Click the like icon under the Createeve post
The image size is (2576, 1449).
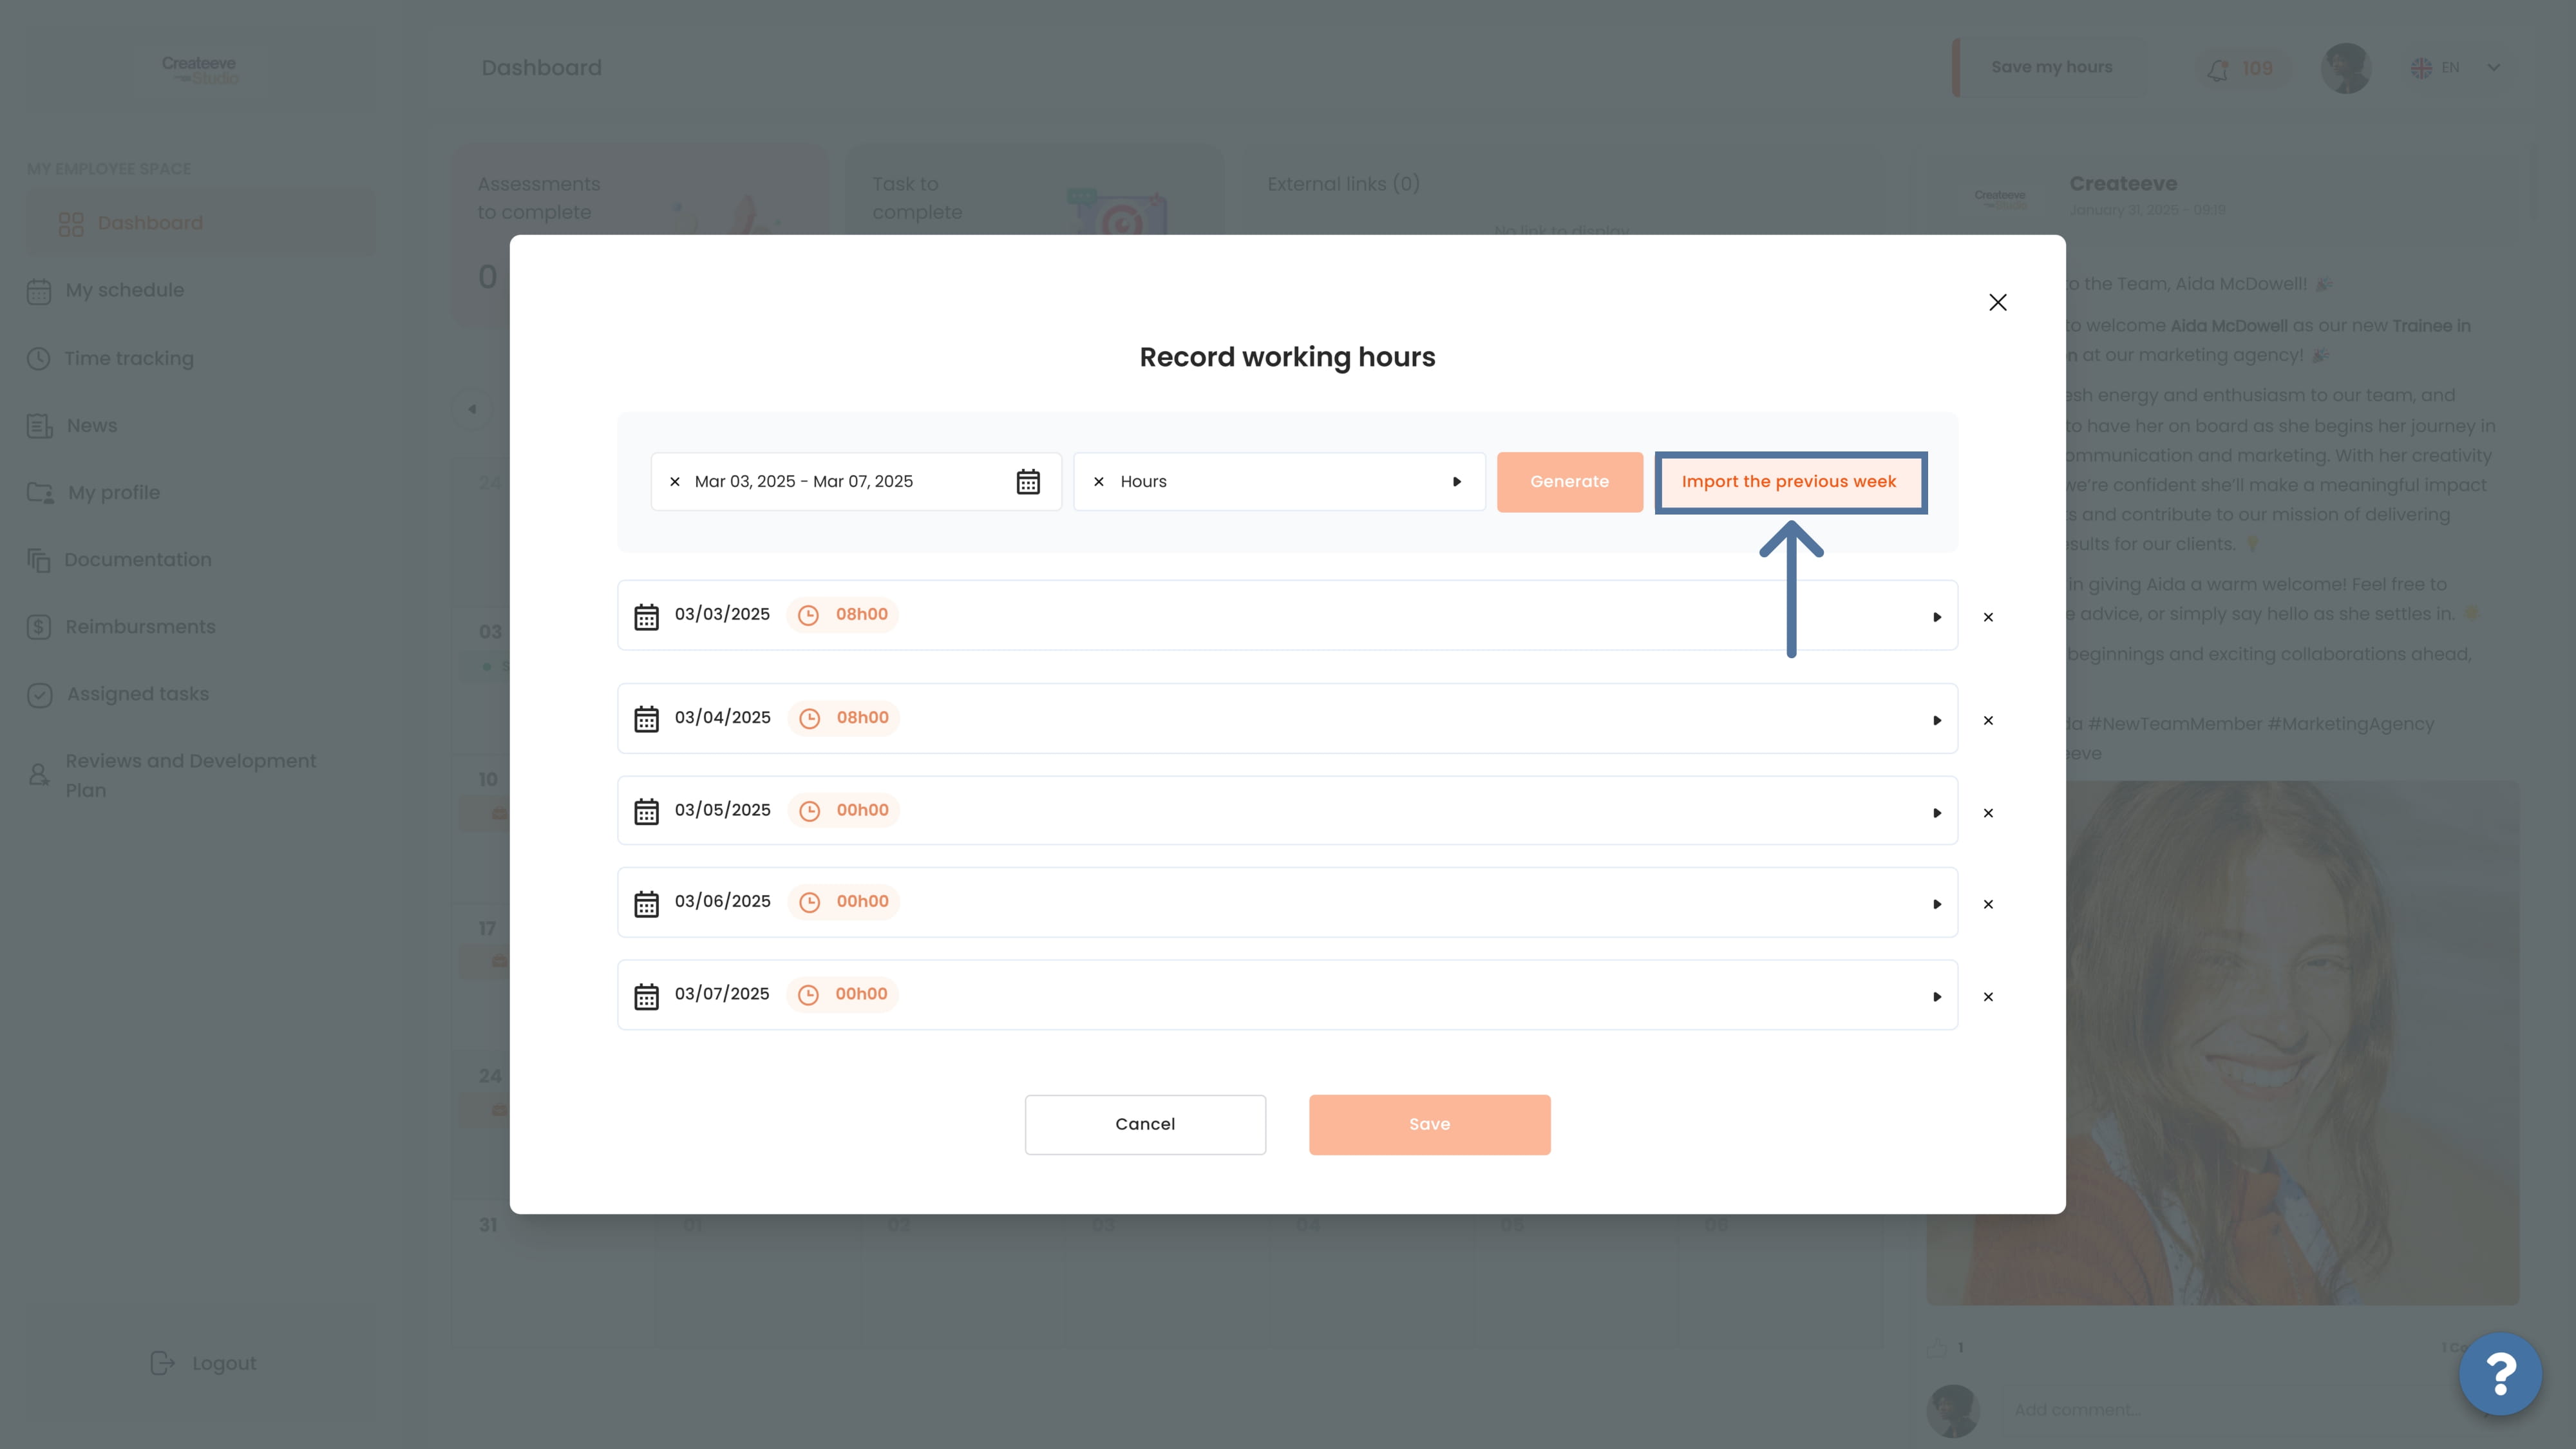1937,1348
